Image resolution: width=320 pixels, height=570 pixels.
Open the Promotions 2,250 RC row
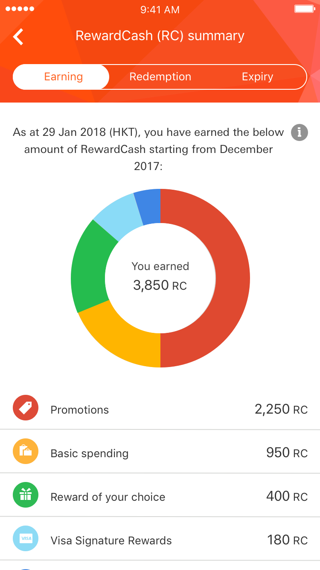click(x=160, y=408)
